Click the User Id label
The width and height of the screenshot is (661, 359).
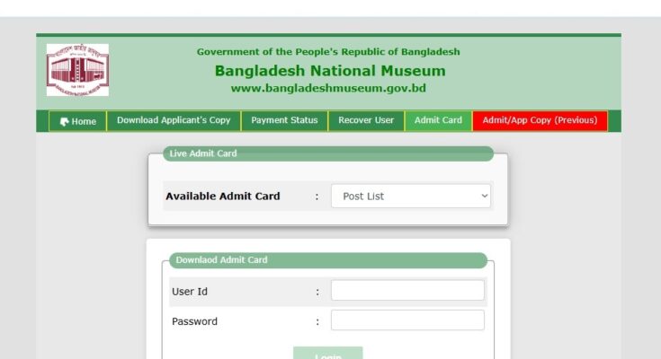click(190, 292)
